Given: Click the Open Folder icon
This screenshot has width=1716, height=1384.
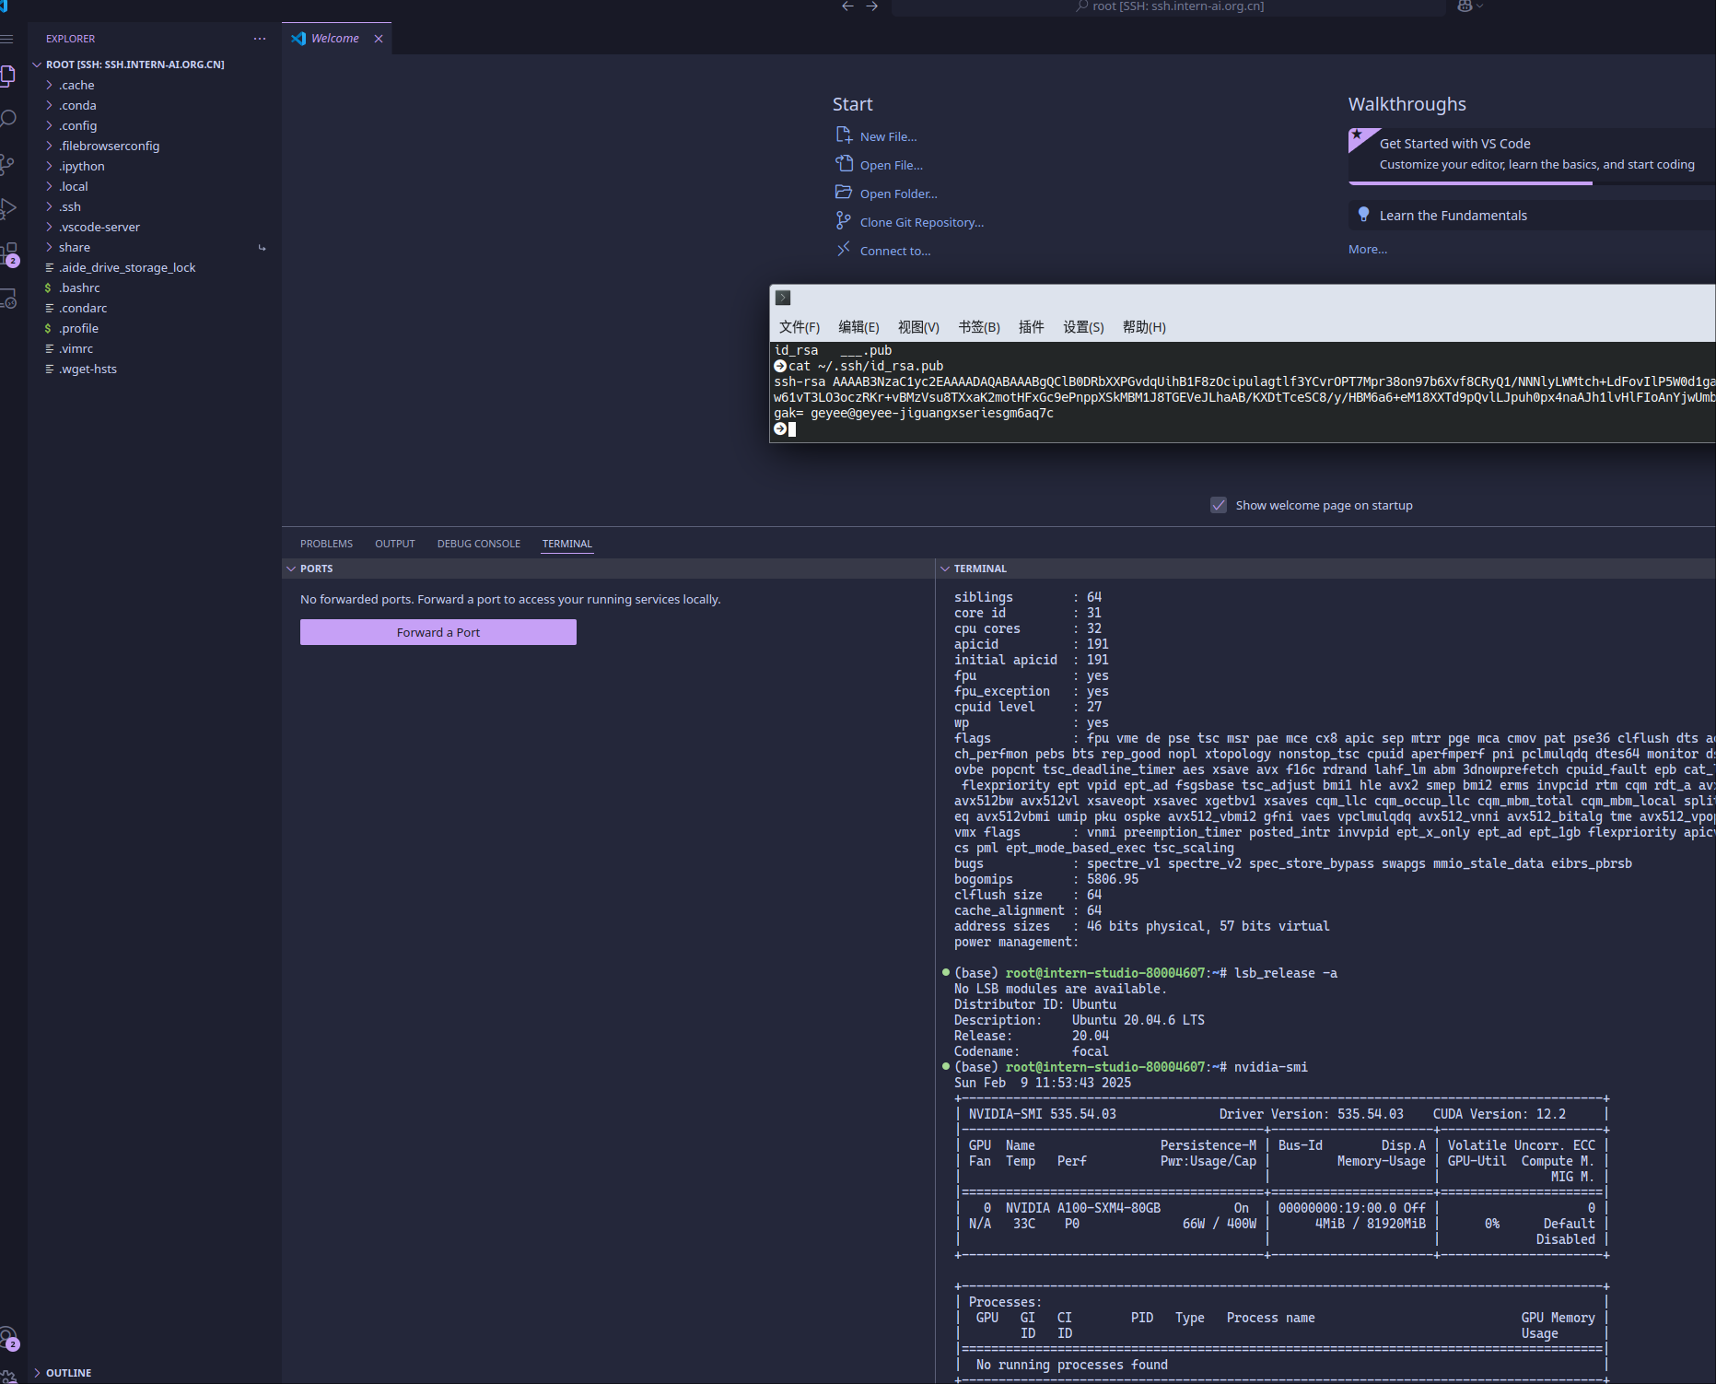Looking at the screenshot, I should click(x=844, y=193).
